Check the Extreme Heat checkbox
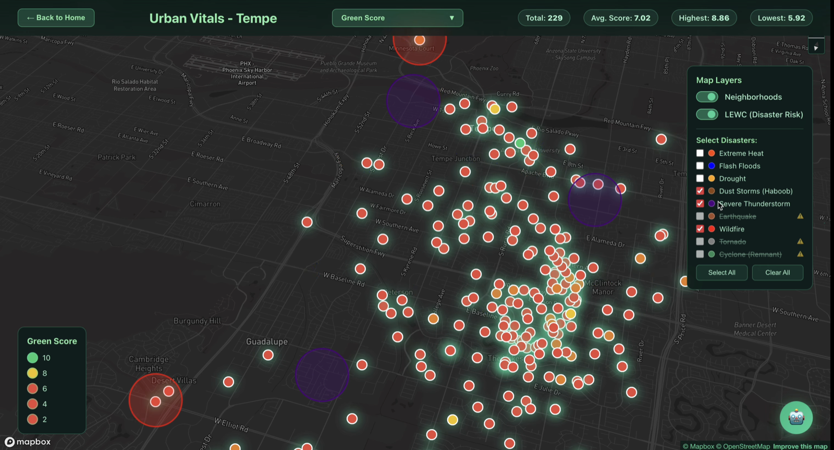 700,153
